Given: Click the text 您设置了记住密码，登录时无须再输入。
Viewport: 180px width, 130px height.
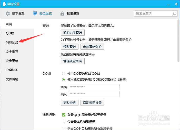Looking at the screenshot, I should click(x=88, y=25).
